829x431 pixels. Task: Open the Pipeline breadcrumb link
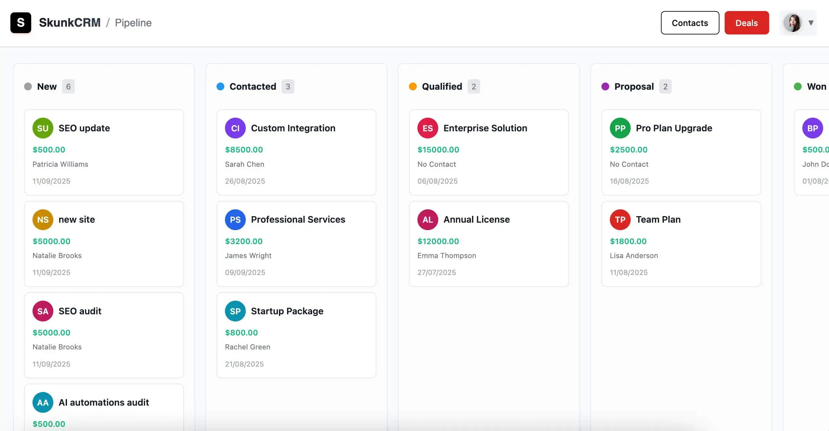click(x=133, y=22)
